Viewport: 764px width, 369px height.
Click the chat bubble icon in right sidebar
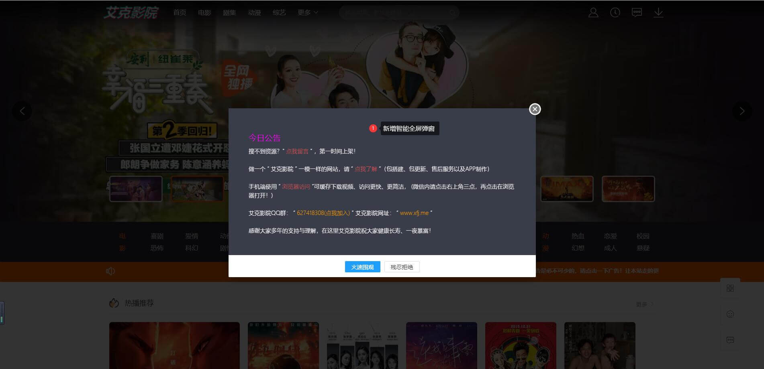click(x=730, y=340)
